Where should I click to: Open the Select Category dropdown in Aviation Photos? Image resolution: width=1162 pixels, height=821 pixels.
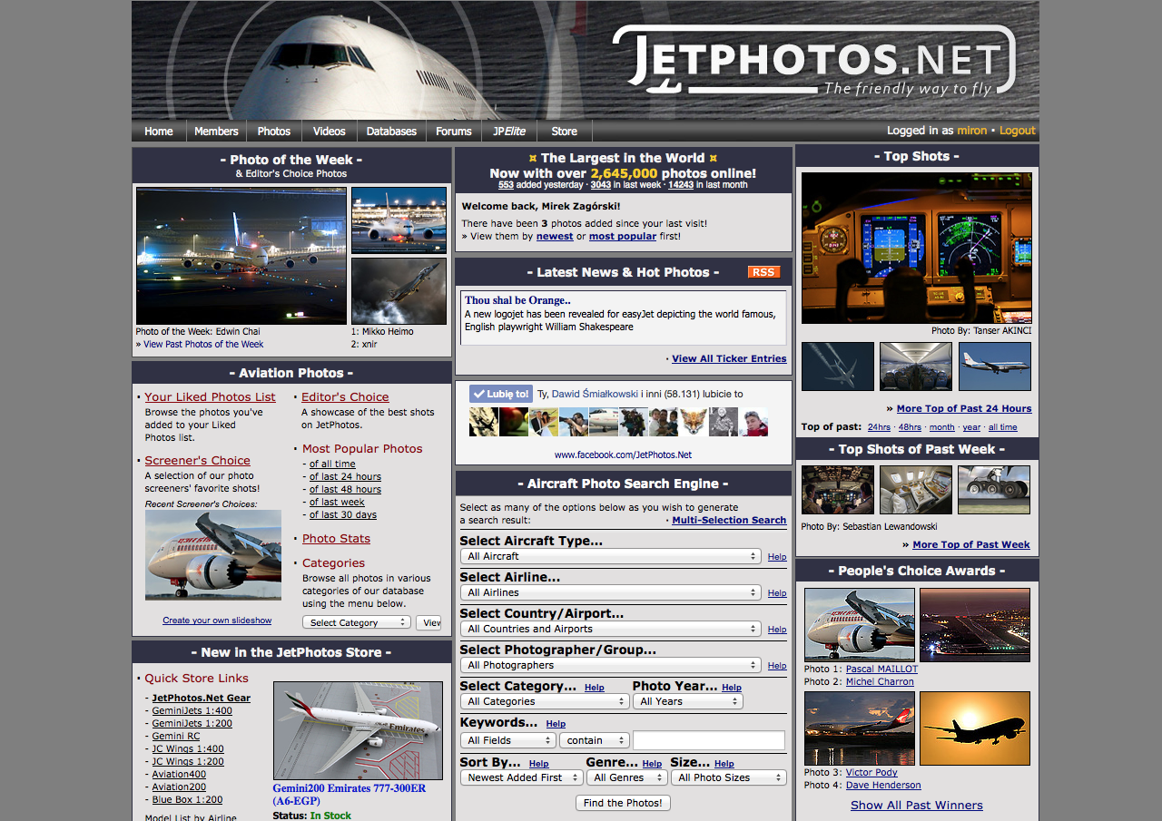click(x=356, y=622)
